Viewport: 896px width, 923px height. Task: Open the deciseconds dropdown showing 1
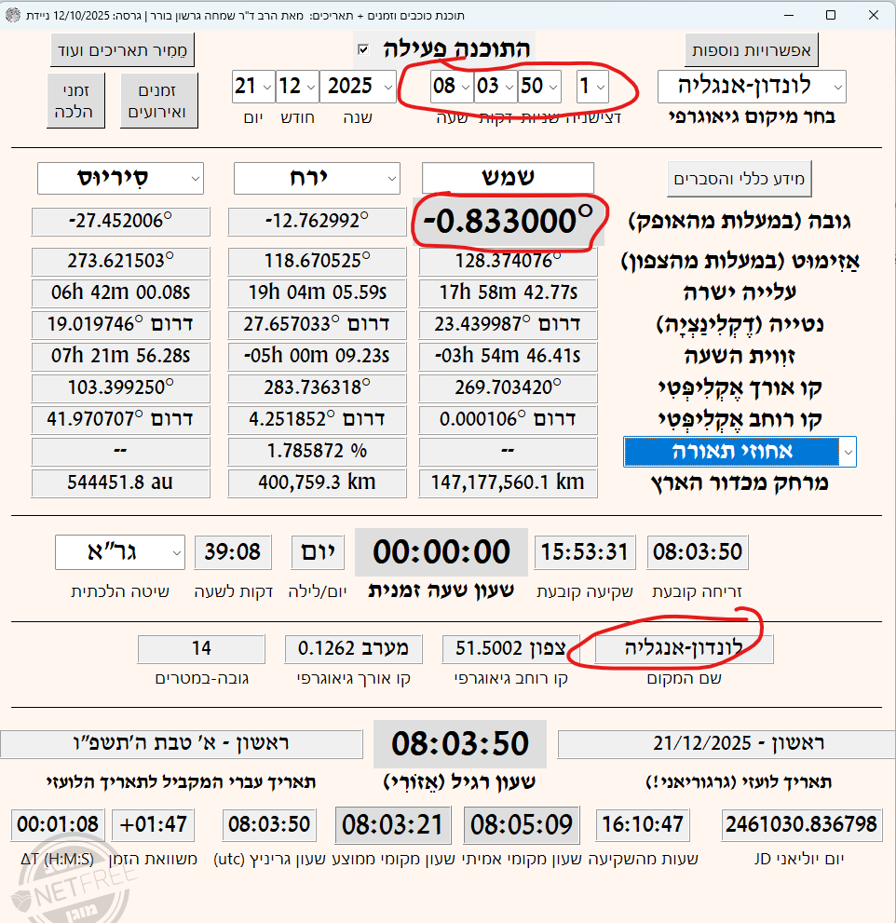[x=591, y=86]
